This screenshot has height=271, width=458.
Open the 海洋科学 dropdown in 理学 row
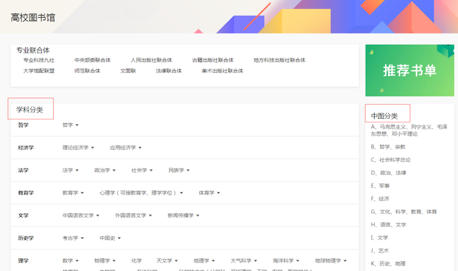[286, 260]
